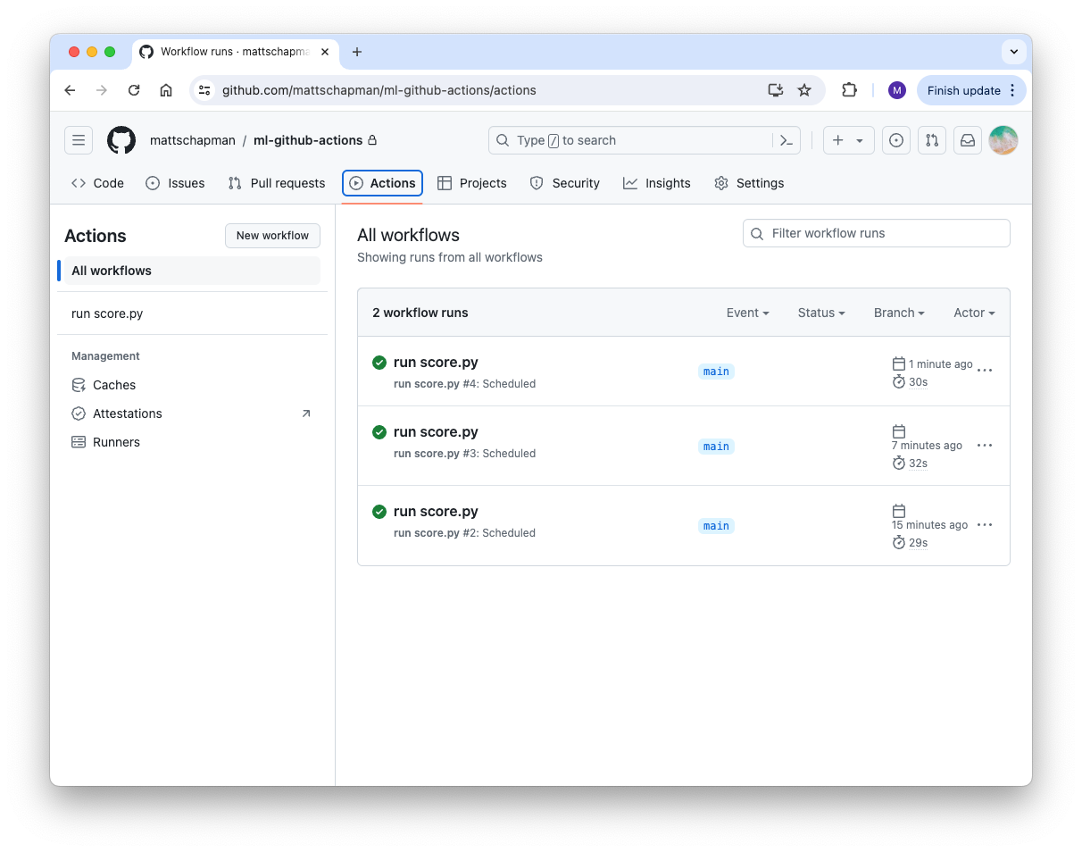Click the user profile avatar
The image size is (1082, 852).
1003,140
